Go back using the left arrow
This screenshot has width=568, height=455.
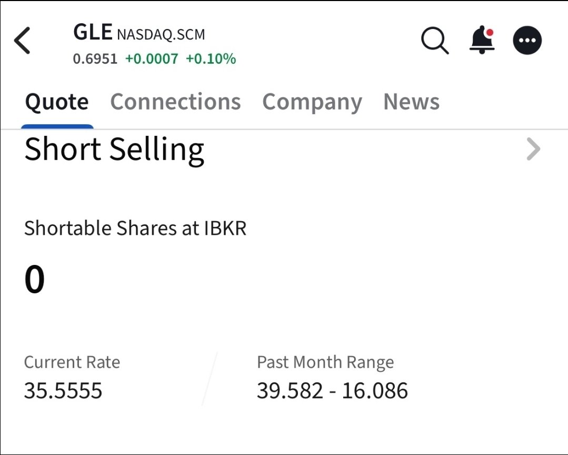[x=23, y=41]
